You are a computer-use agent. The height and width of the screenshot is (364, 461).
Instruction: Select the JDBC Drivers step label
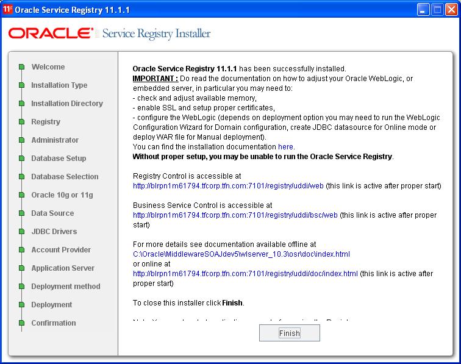pos(54,232)
